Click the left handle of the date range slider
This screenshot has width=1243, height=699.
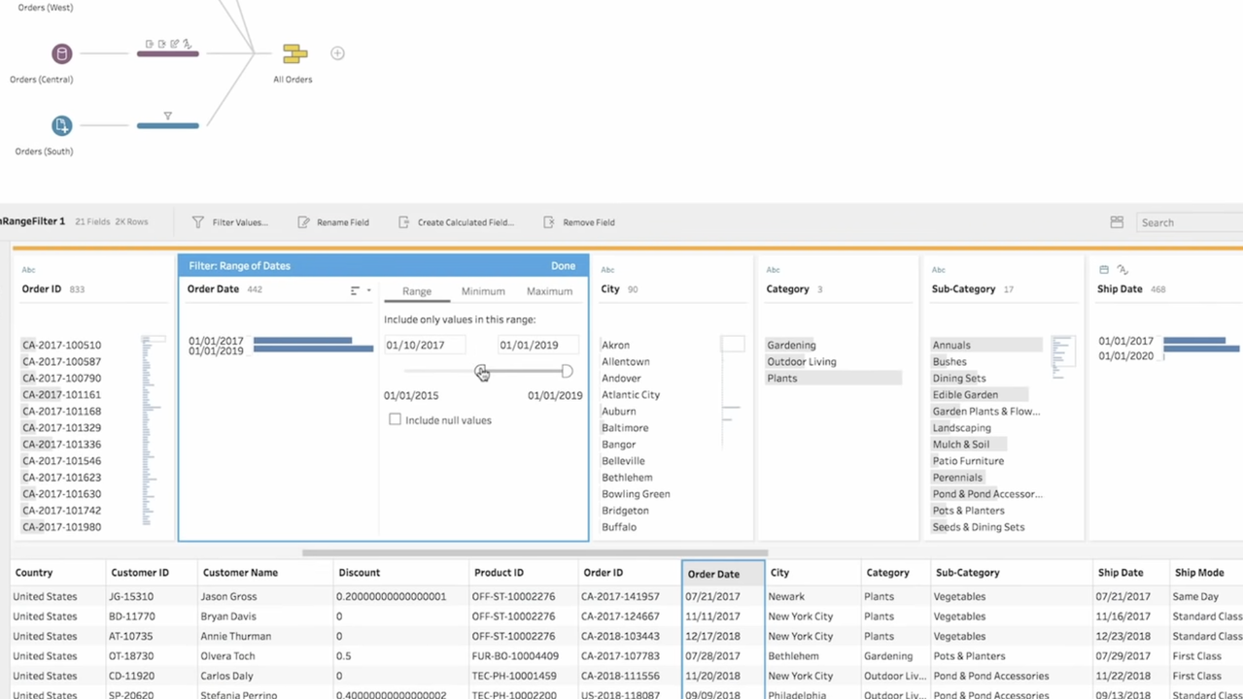click(x=482, y=372)
